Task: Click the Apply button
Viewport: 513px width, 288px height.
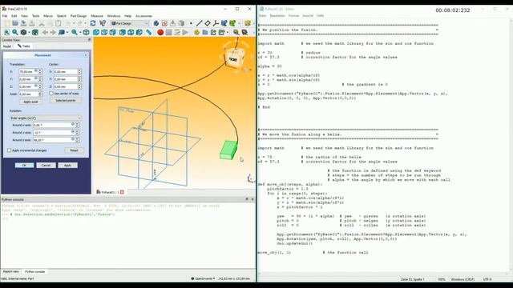Action: pyautogui.click(x=67, y=166)
